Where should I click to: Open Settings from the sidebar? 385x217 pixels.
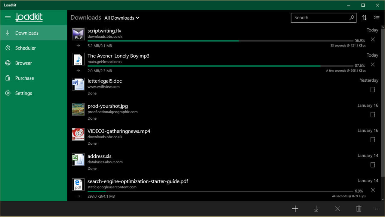coord(23,93)
